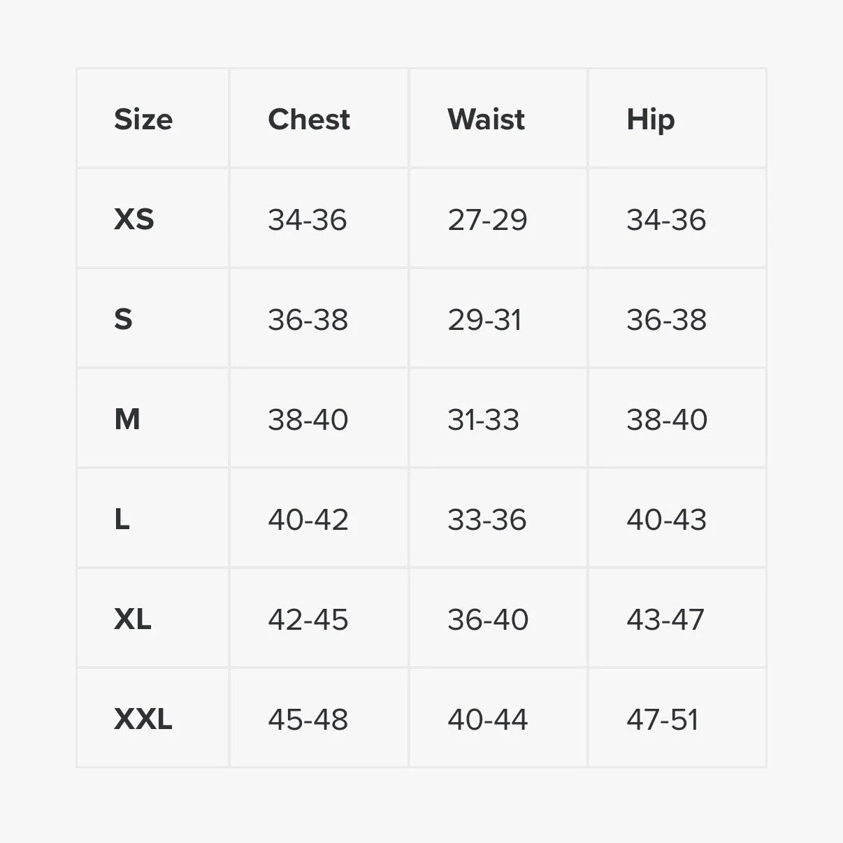Select the M waist value 31-33

(x=484, y=420)
